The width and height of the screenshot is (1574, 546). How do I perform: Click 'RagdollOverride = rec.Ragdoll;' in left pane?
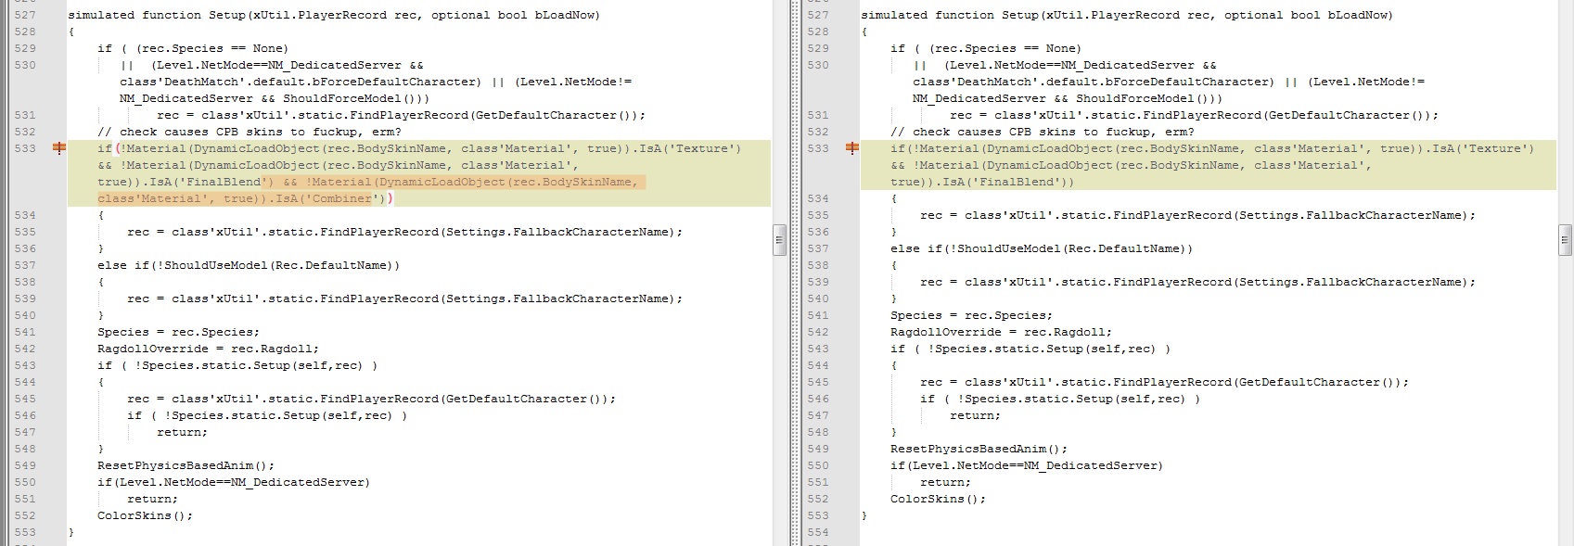(x=209, y=349)
